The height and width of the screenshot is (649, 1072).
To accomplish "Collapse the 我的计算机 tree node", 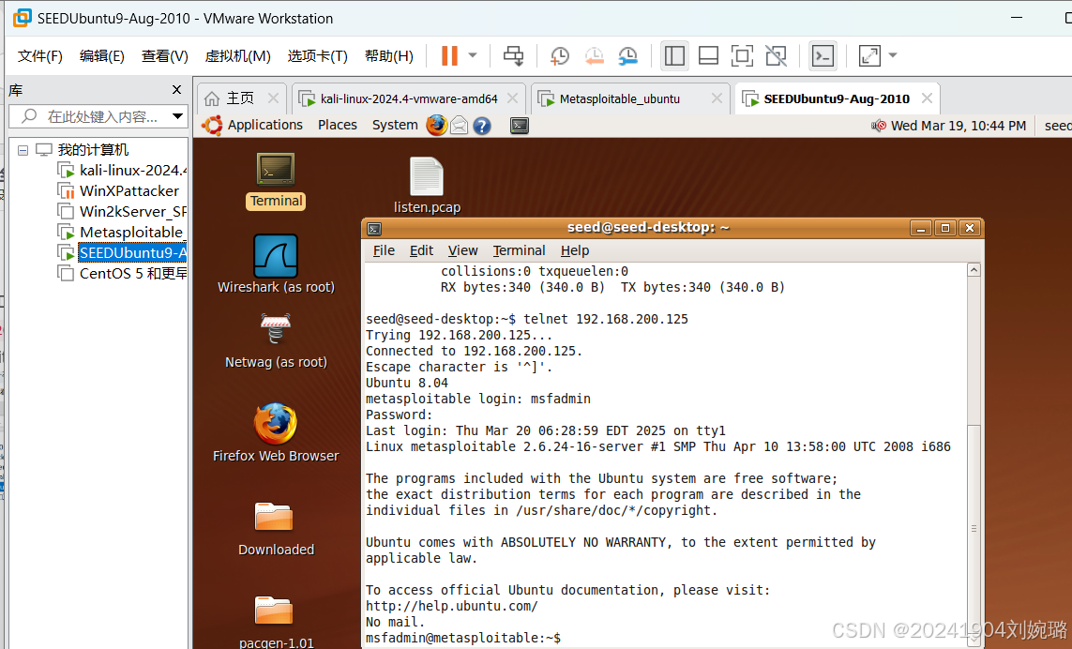I will [x=23, y=150].
